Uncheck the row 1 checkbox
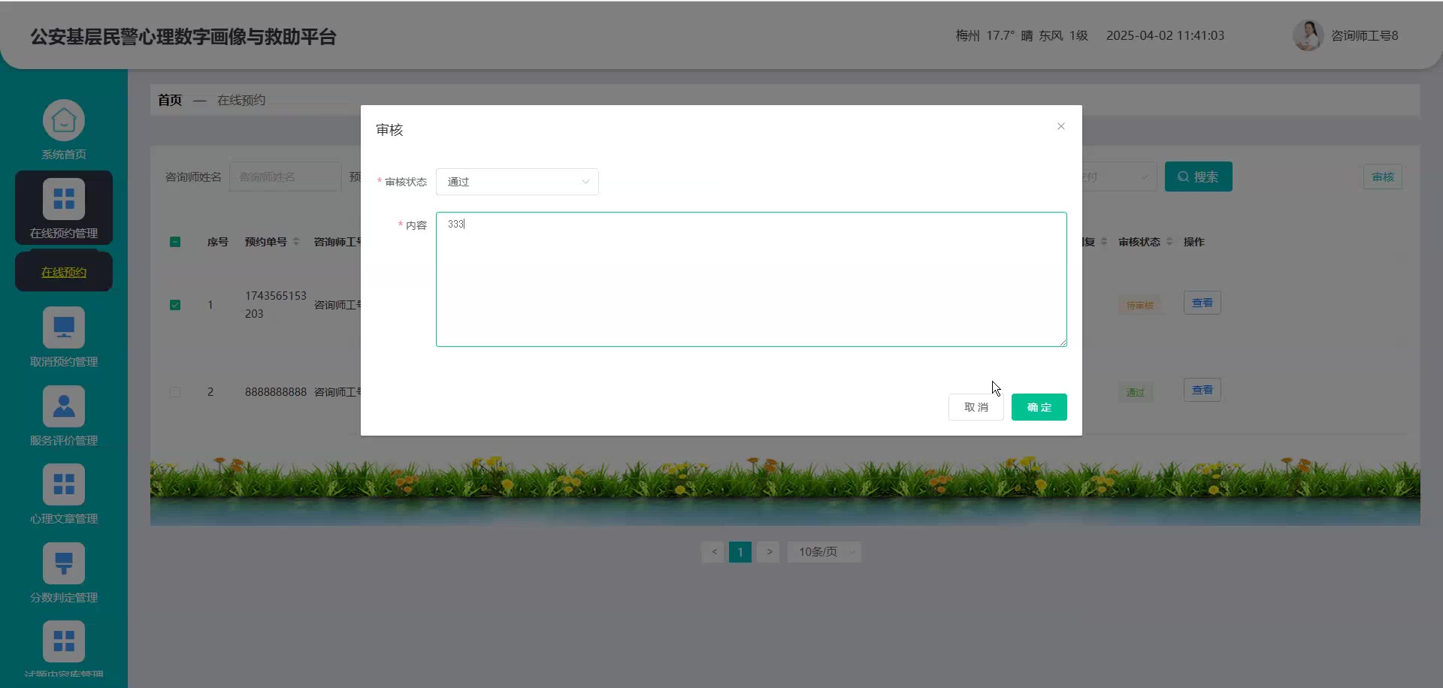This screenshot has height=688, width=1443. pos(175,305)
